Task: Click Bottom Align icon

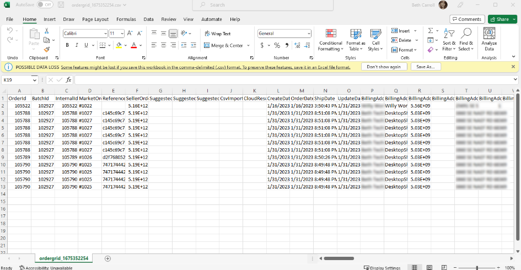Action: click(173, 33)
